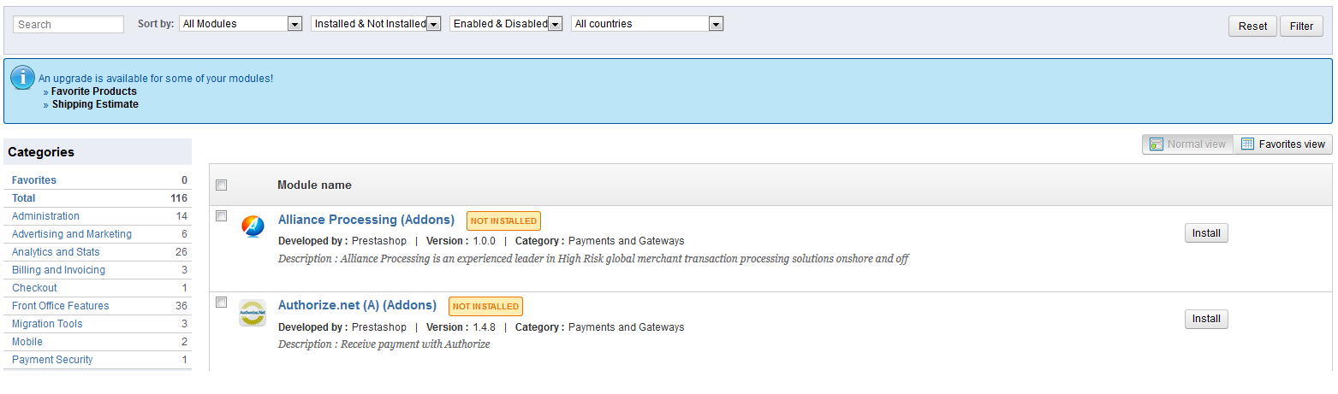Select the Mobile category
The width and height of the screenshot is (1338, 394).
[27, 342]
